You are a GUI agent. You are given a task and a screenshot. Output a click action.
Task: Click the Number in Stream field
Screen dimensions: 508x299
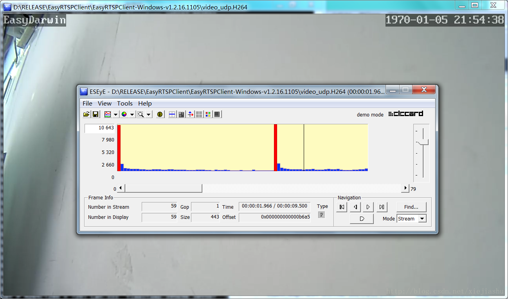pyautogui.click(x=159, y=207)
